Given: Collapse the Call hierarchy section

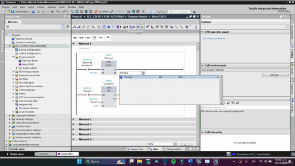Looking at the screenshot, I should [x=202, y=132].
